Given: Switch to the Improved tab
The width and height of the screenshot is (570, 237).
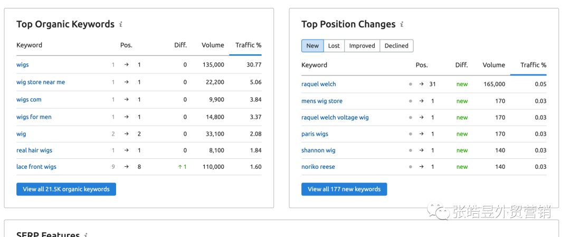Looking at the screenshot, I should 362,46.
